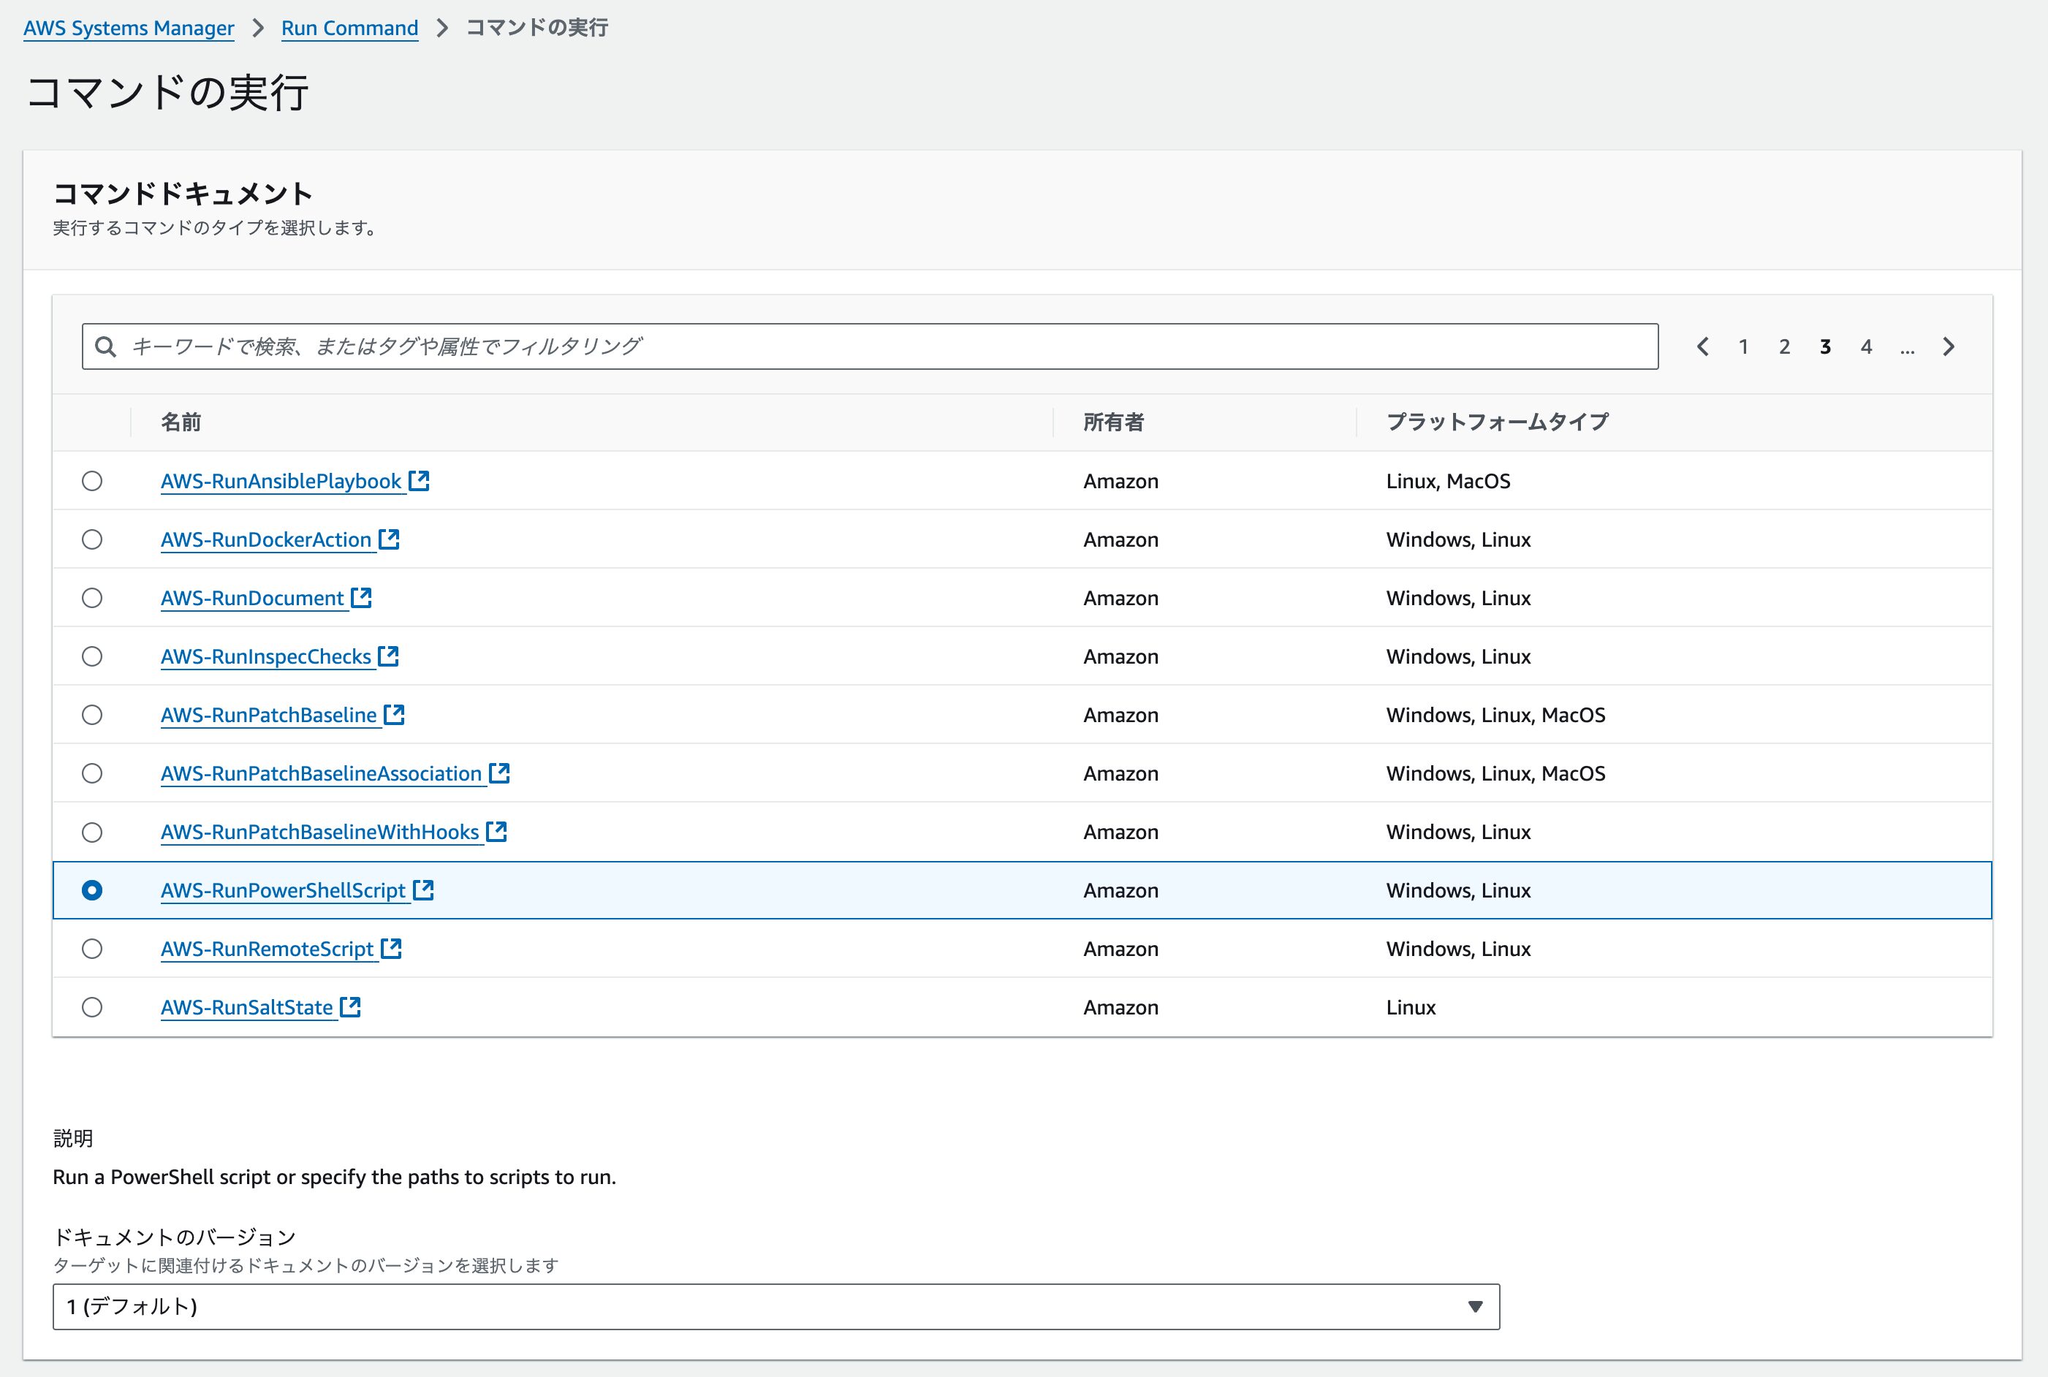Open the AWS-RunPatchBaselineAssociation document link
The width and height of the screenshot is (2048, 1377).
[322, 774]
